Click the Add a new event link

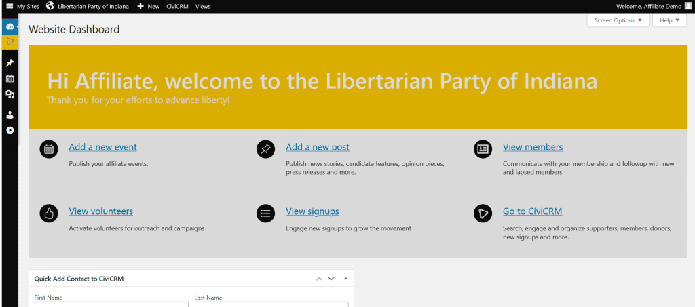click(x=102, y=147)
